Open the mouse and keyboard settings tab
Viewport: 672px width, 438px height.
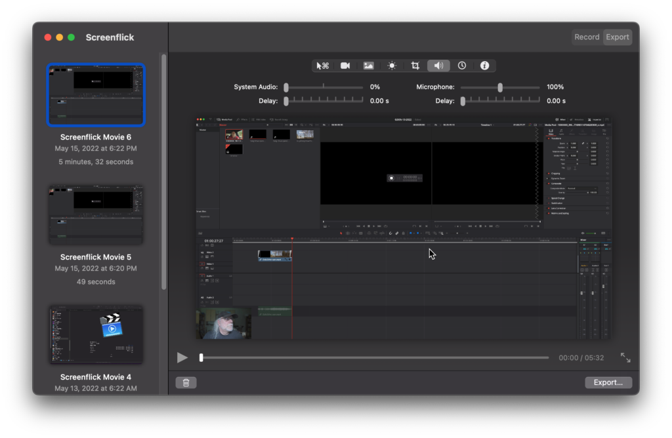[322, 66]
